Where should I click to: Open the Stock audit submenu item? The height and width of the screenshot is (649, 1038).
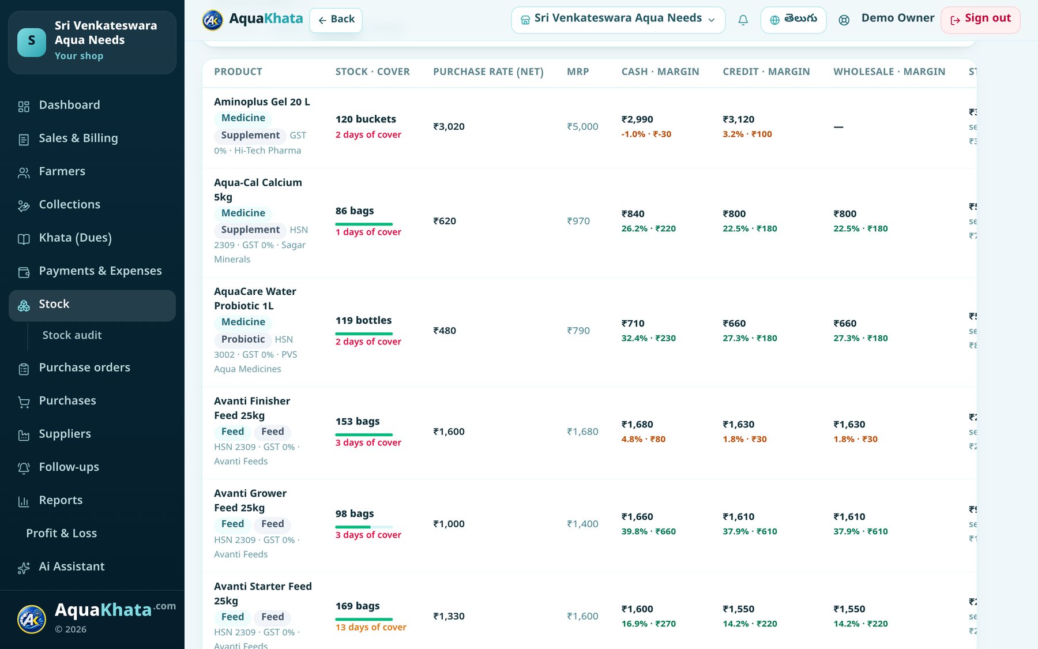click(x=72, y=335)
